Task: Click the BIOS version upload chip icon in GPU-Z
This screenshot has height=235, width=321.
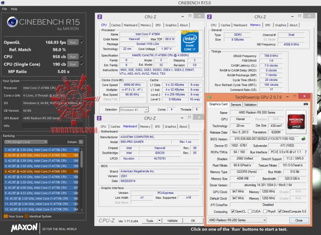Action: click(303, 139)
